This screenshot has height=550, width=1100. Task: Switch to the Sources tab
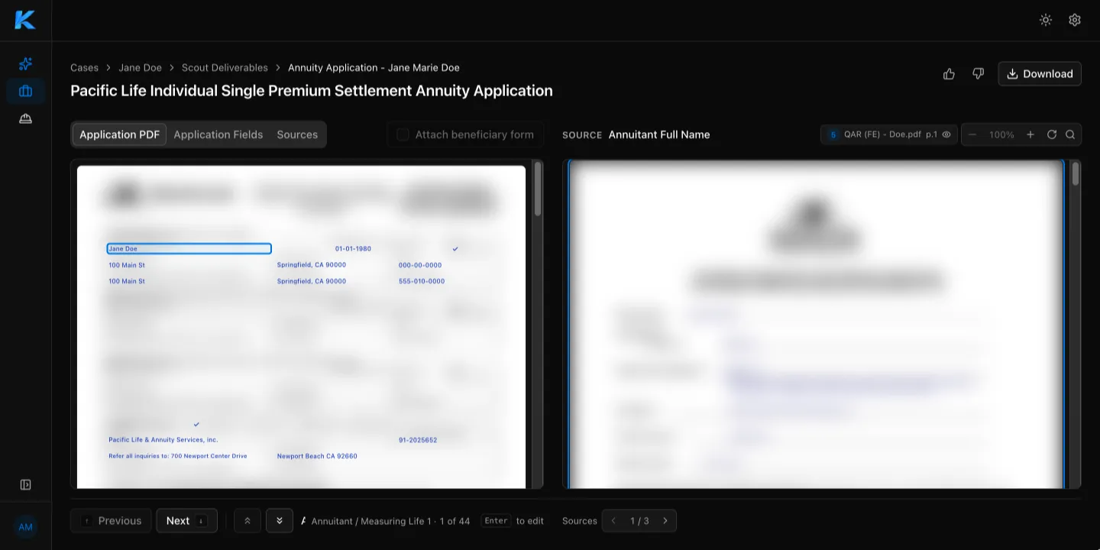(x=297, y=134)
